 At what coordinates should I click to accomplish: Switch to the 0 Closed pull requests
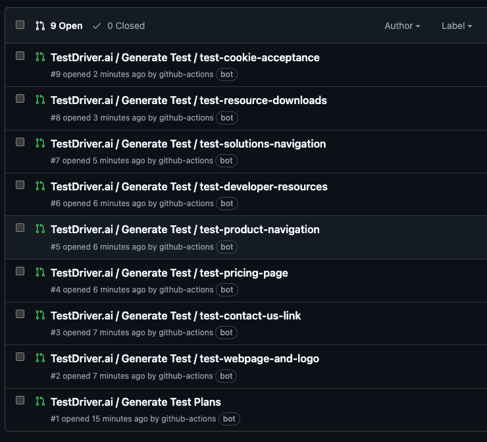pos(118,26)
